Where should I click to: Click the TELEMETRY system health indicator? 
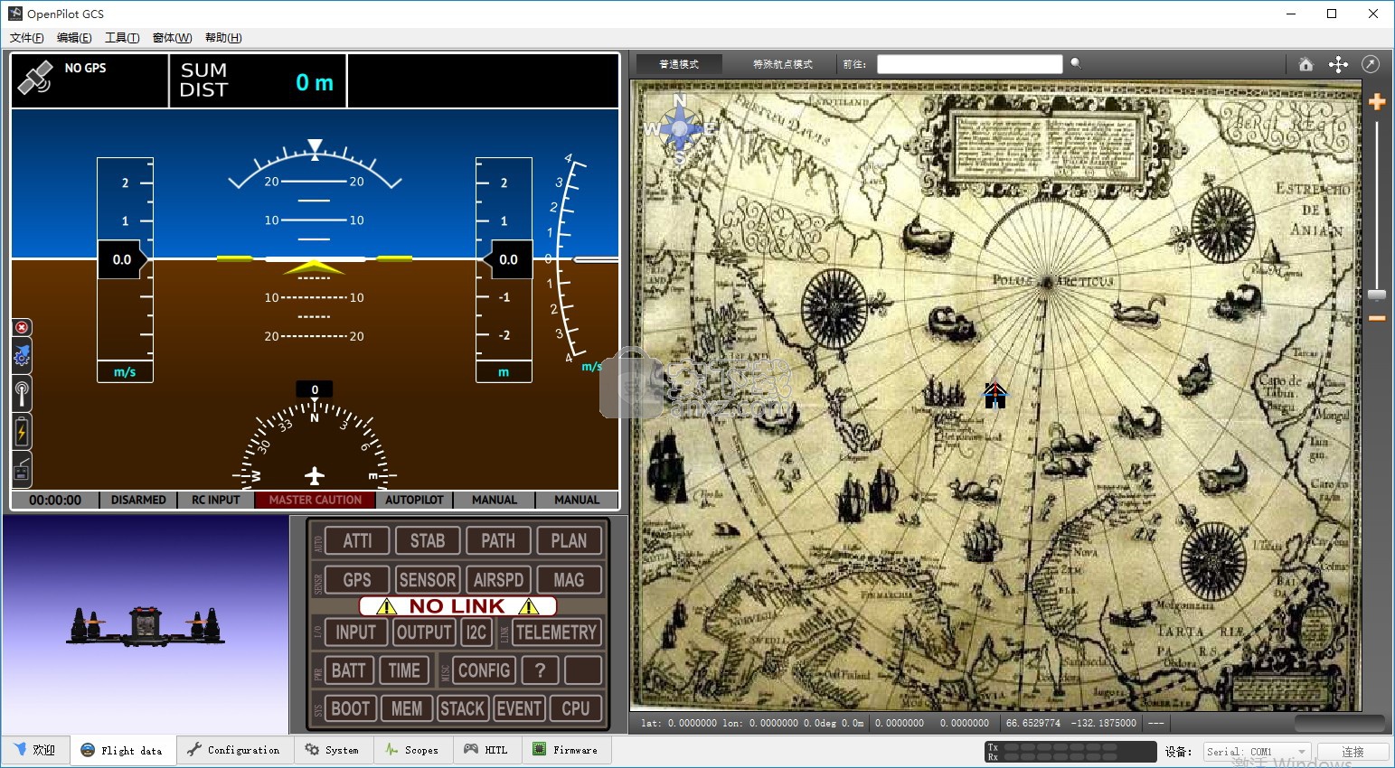pos(557,632)
